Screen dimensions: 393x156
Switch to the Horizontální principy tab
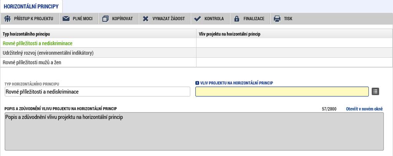(x=31, y=7)
